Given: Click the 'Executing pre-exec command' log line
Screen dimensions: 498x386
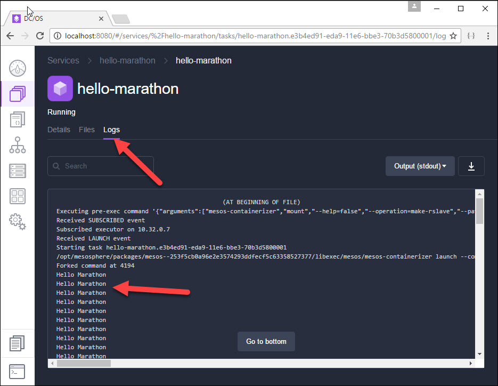Looking at the screenshot, I should pyautogui.click(x=266, y=211).
